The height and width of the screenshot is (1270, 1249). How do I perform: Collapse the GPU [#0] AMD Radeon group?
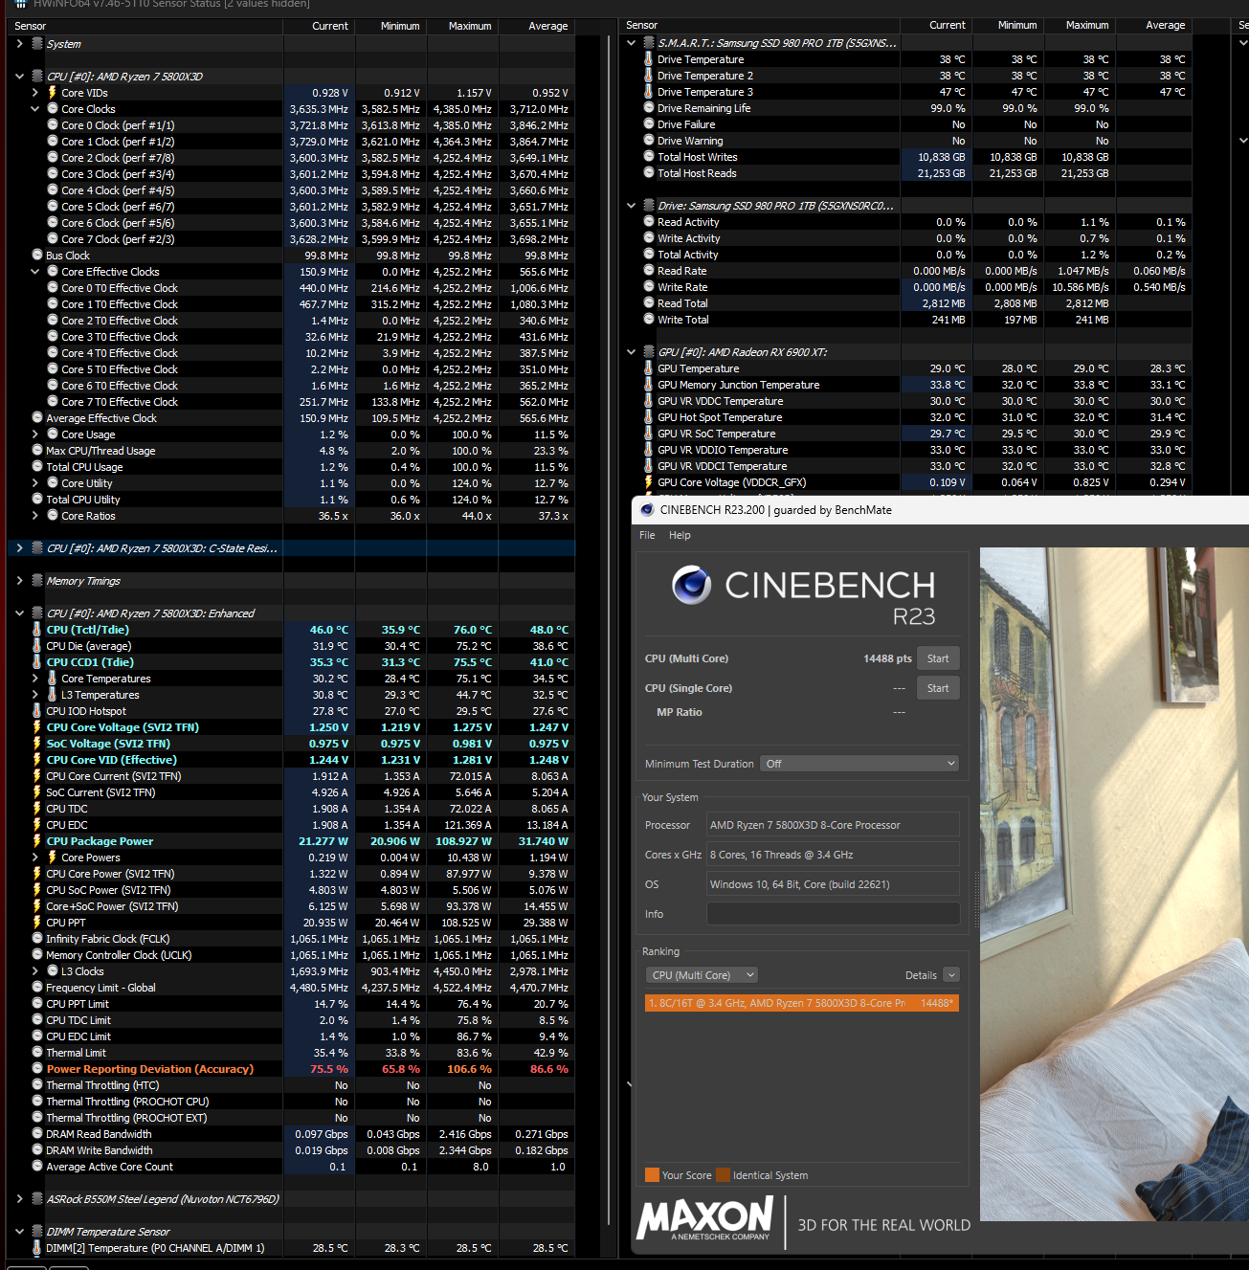[631, 352]
